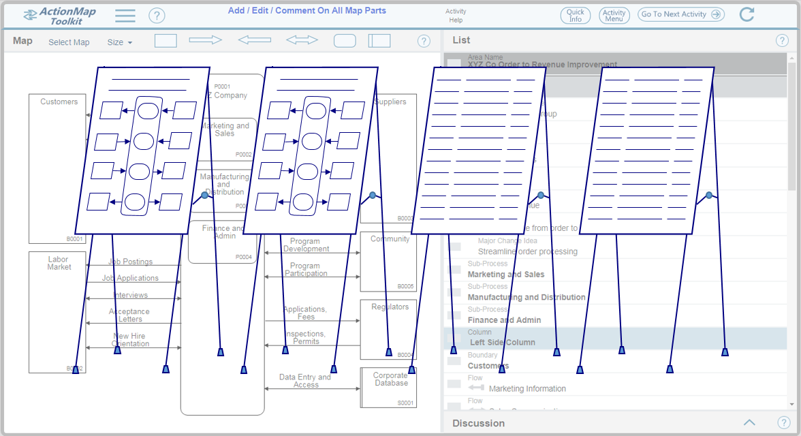
Task: Click the List panel heading
Action: pyautogui.click(x=461, y=40)
